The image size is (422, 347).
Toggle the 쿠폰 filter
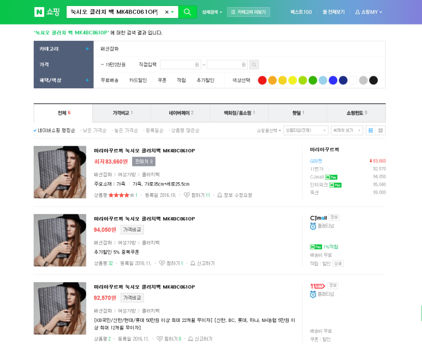pos(162,80)
